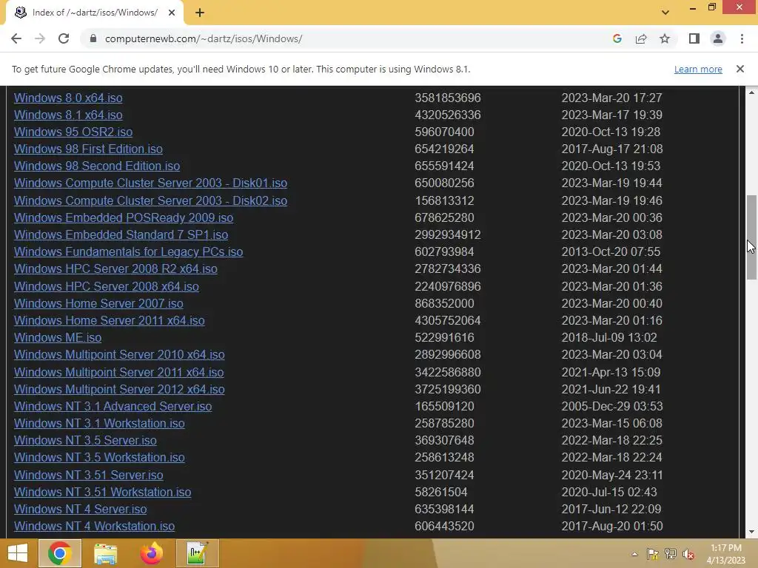Image resolution: width=758 pixels, height=568 pixels.
Task: Click Windows Multipoint Server 2012 x64.iso
Action: coord(119,389)
